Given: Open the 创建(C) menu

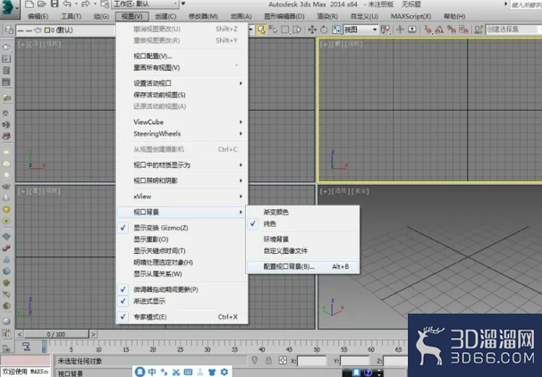Looking at the screenshot, I should 165,17.
